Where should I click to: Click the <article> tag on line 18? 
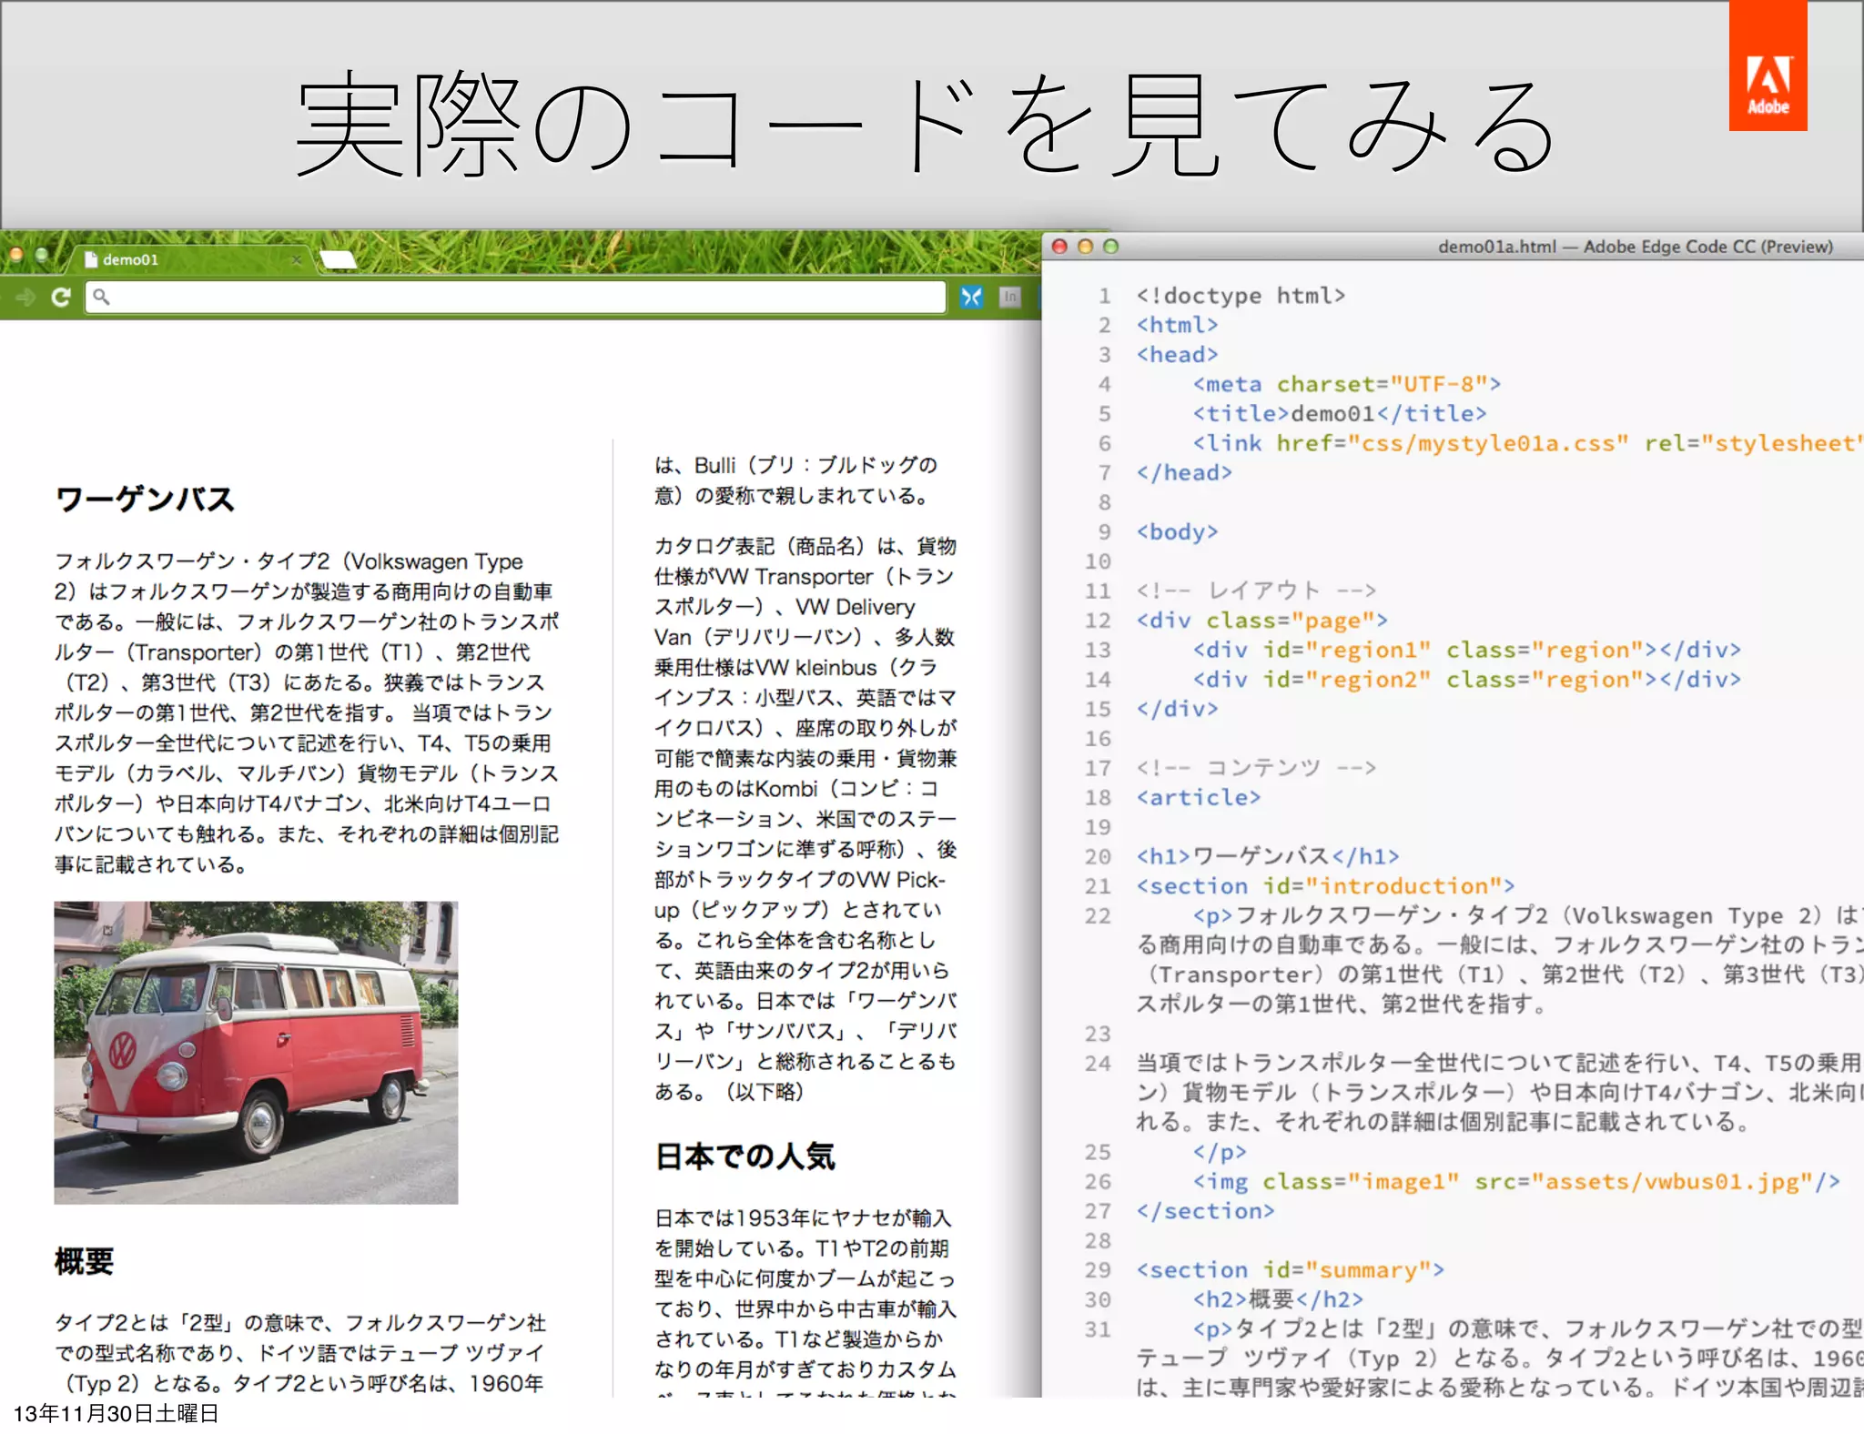coord(1198,798)
